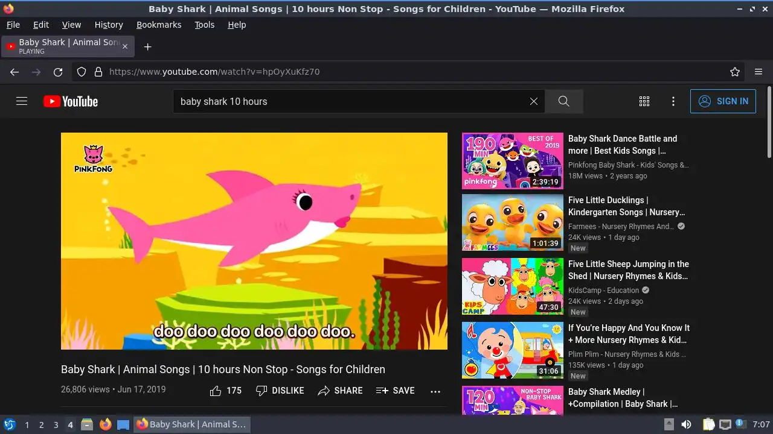Open the YouTube guide hamburger menu
The height and width of the screenshot is (434, 773).
22,101
